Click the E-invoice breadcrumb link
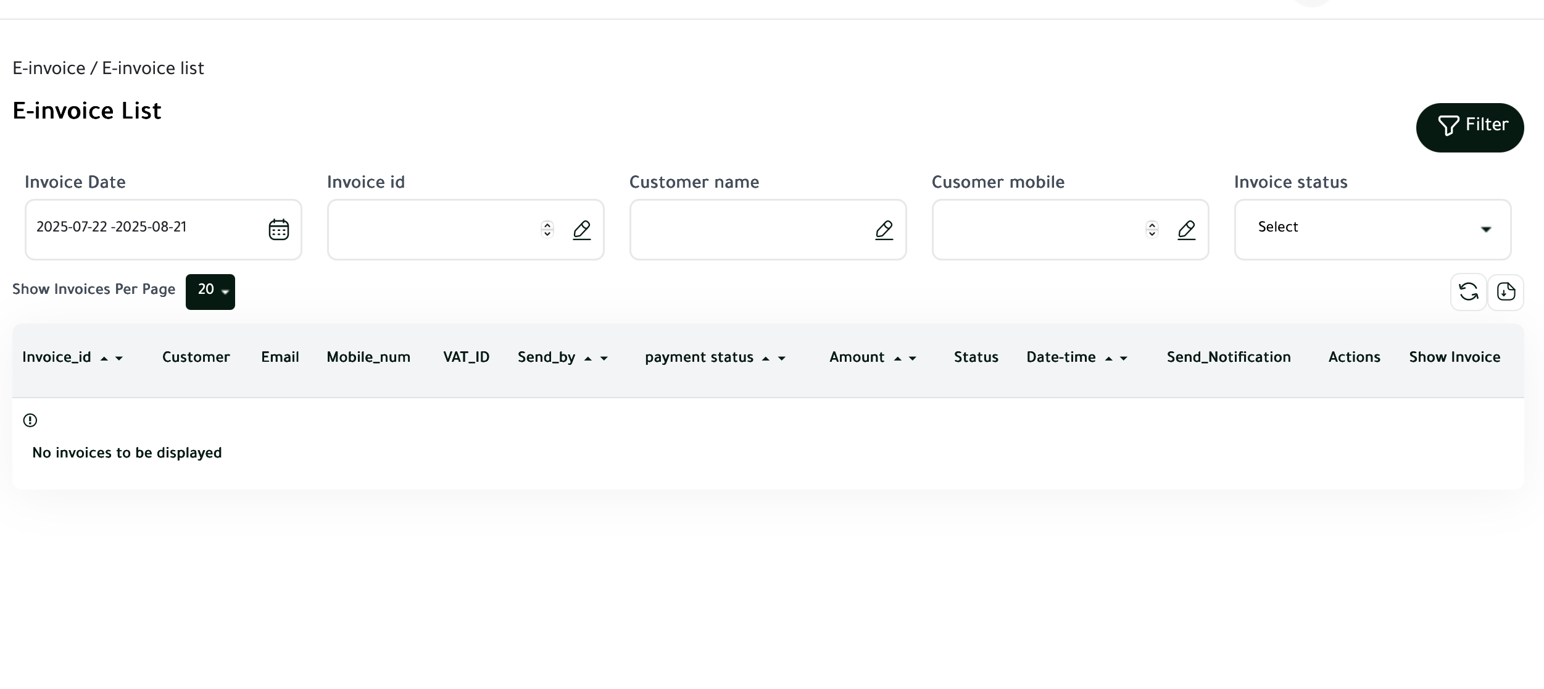This screenshot has width=1544, height=689. [x=49, y=69]
